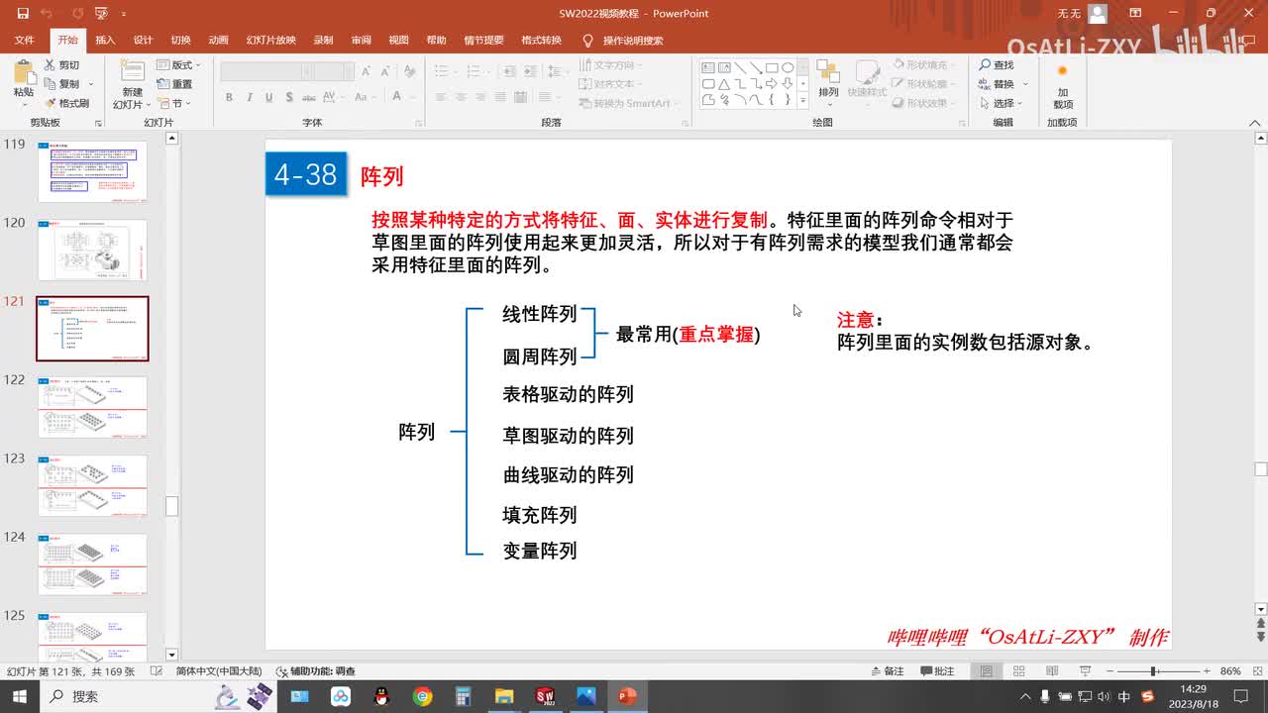The image size is (1268, 713).
Task: Click the Tell Me search (操作说明搜索) box
Action: tap(623, 41)
